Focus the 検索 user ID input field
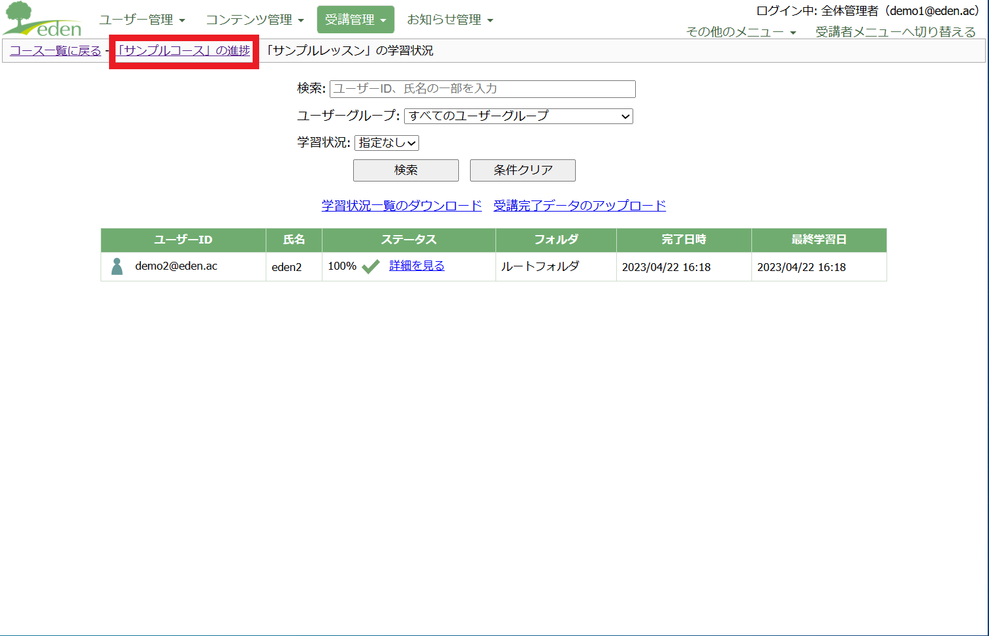This screenshot has height=636, width=989. coord(482,89)
